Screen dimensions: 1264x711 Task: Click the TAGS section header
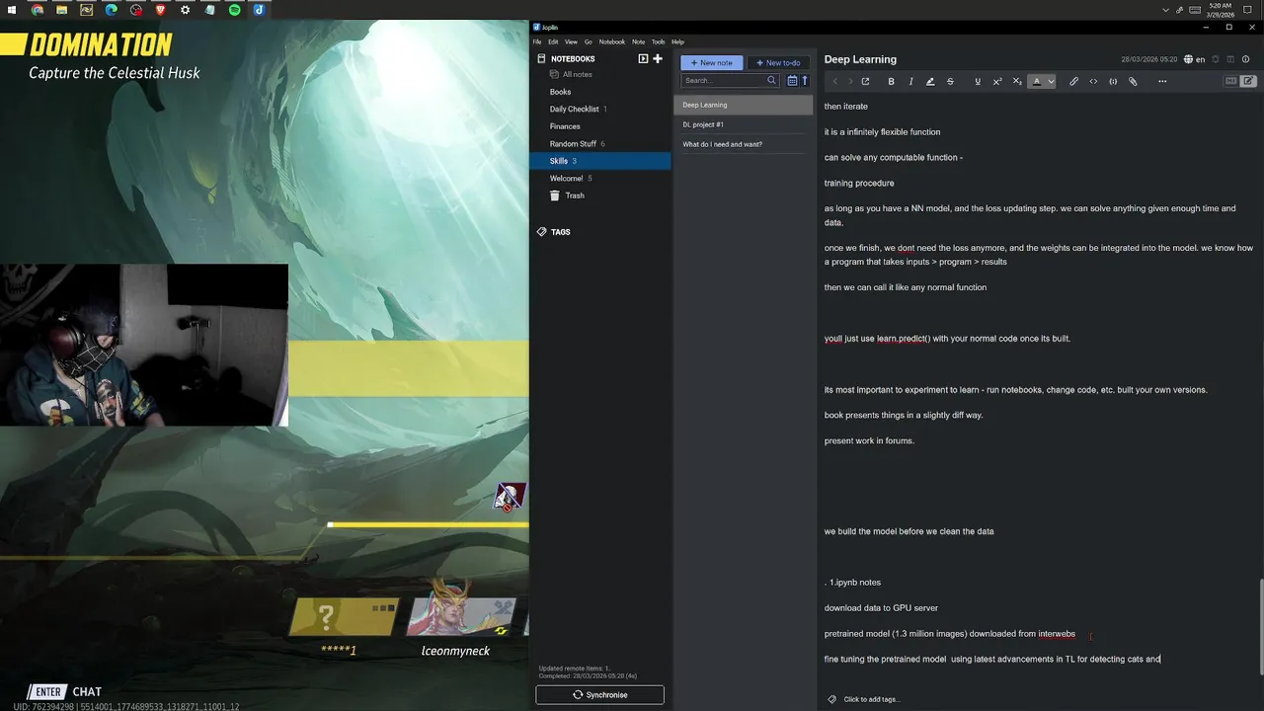point(560,232)
